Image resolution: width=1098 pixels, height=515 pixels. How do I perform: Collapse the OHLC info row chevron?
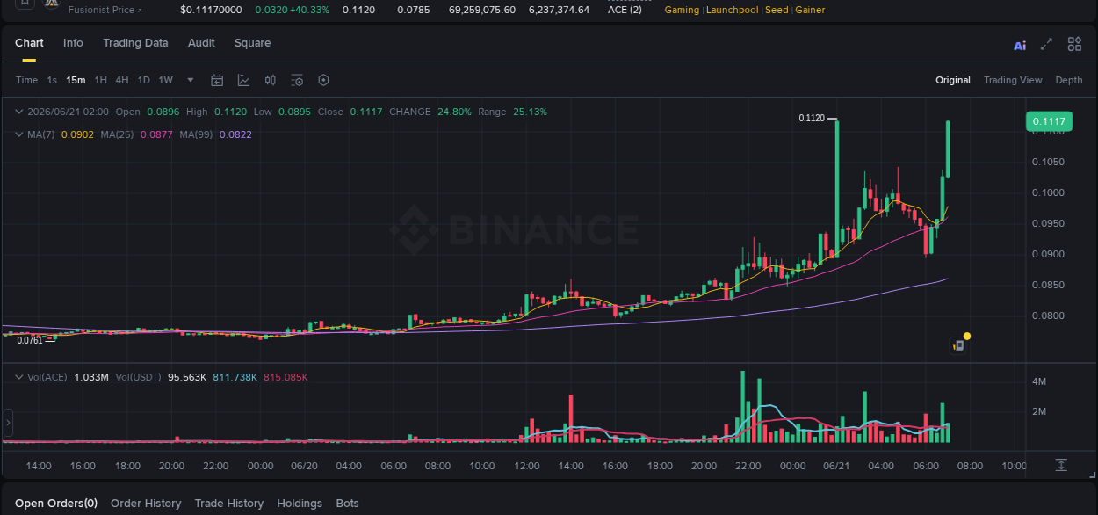point(19,112)
